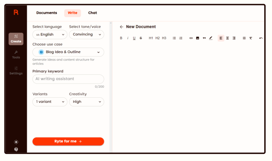Viewport: 272px width, 161px height.
Task: Click the select all icon
Action: pyautogui.click(x=244, y=38)
